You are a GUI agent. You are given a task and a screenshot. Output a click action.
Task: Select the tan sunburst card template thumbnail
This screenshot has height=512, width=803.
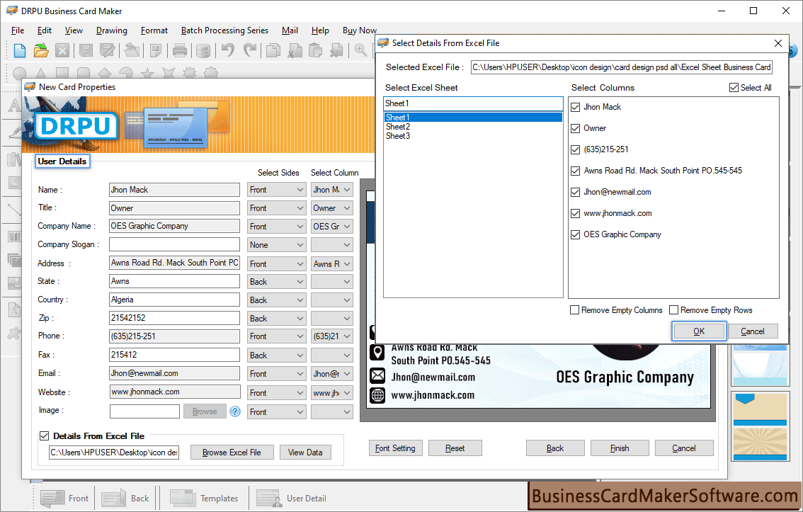pyautogui.click(x=760, y=444)
